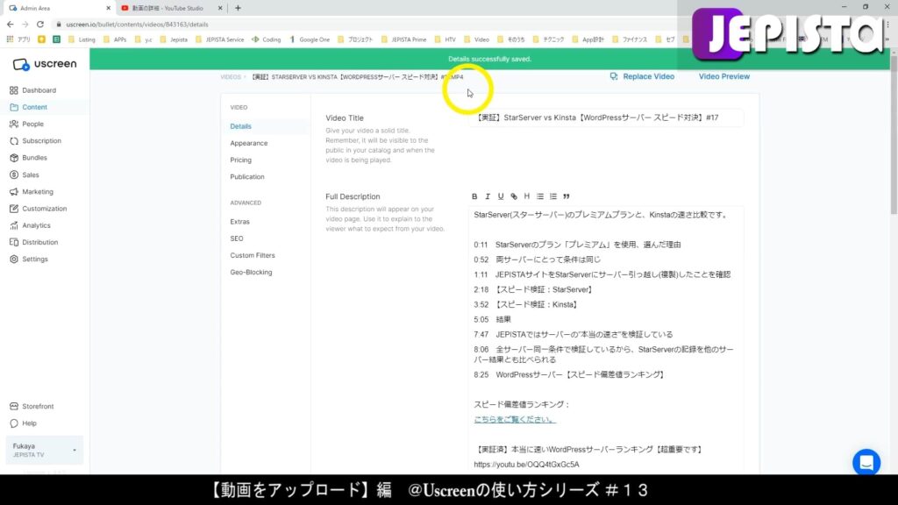The height and width of the screenshot is (505, 898).
Task: Open the Listing bookmark folder
Action: (82, 39)
